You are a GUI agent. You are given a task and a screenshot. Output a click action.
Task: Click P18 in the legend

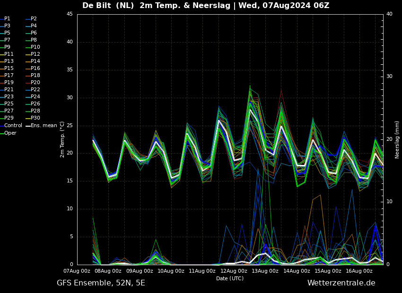[35, 75]
